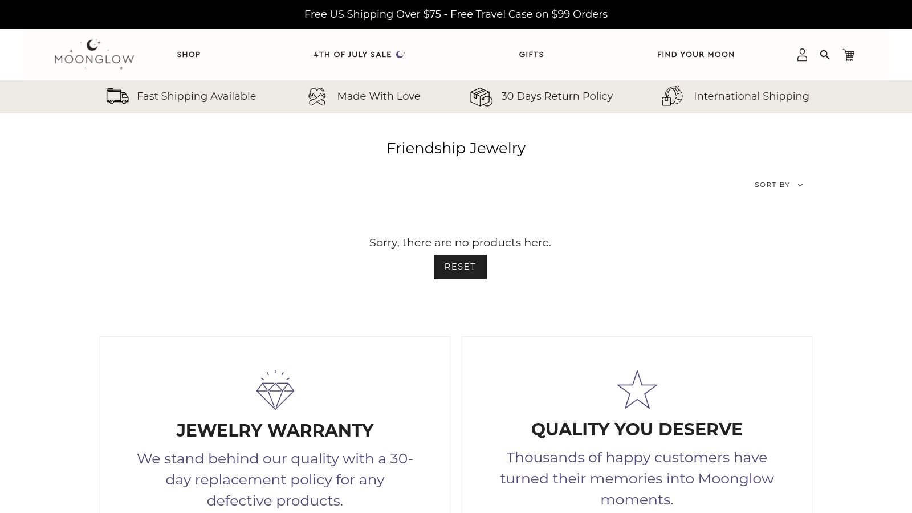Expand the Sort By dropdown
Viewport: 912px width, 513px height.
[x=779, y=185]
